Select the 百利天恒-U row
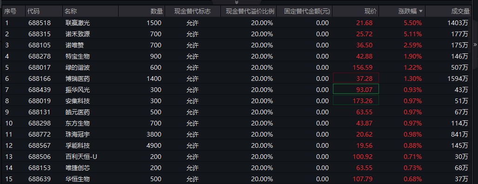This screenshot has width=478, height=184. click(x=236, y=157)
